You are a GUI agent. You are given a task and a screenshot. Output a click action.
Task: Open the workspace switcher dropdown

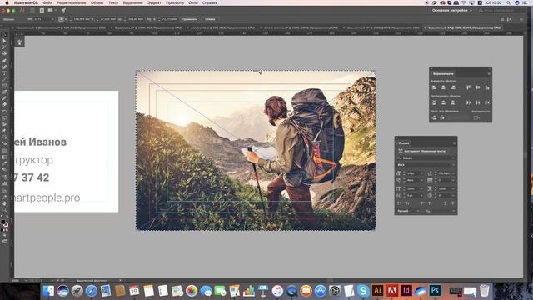point(452,11)
